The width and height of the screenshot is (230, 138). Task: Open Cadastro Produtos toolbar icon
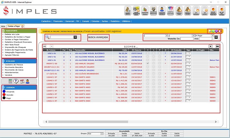(154, 11)
